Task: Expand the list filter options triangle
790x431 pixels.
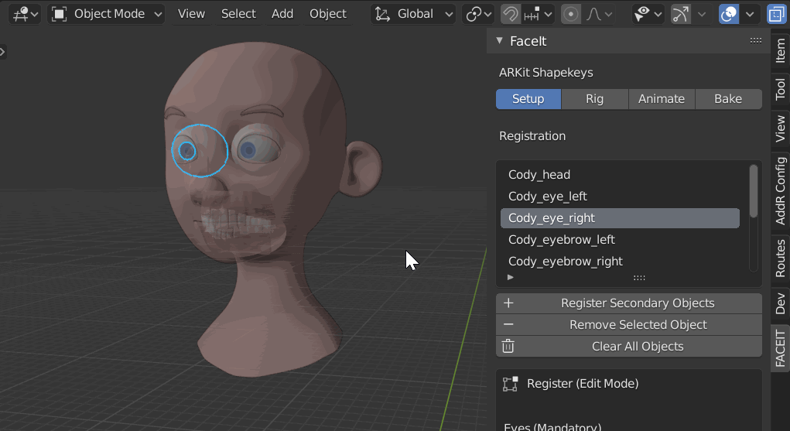Action: [511, 277]
